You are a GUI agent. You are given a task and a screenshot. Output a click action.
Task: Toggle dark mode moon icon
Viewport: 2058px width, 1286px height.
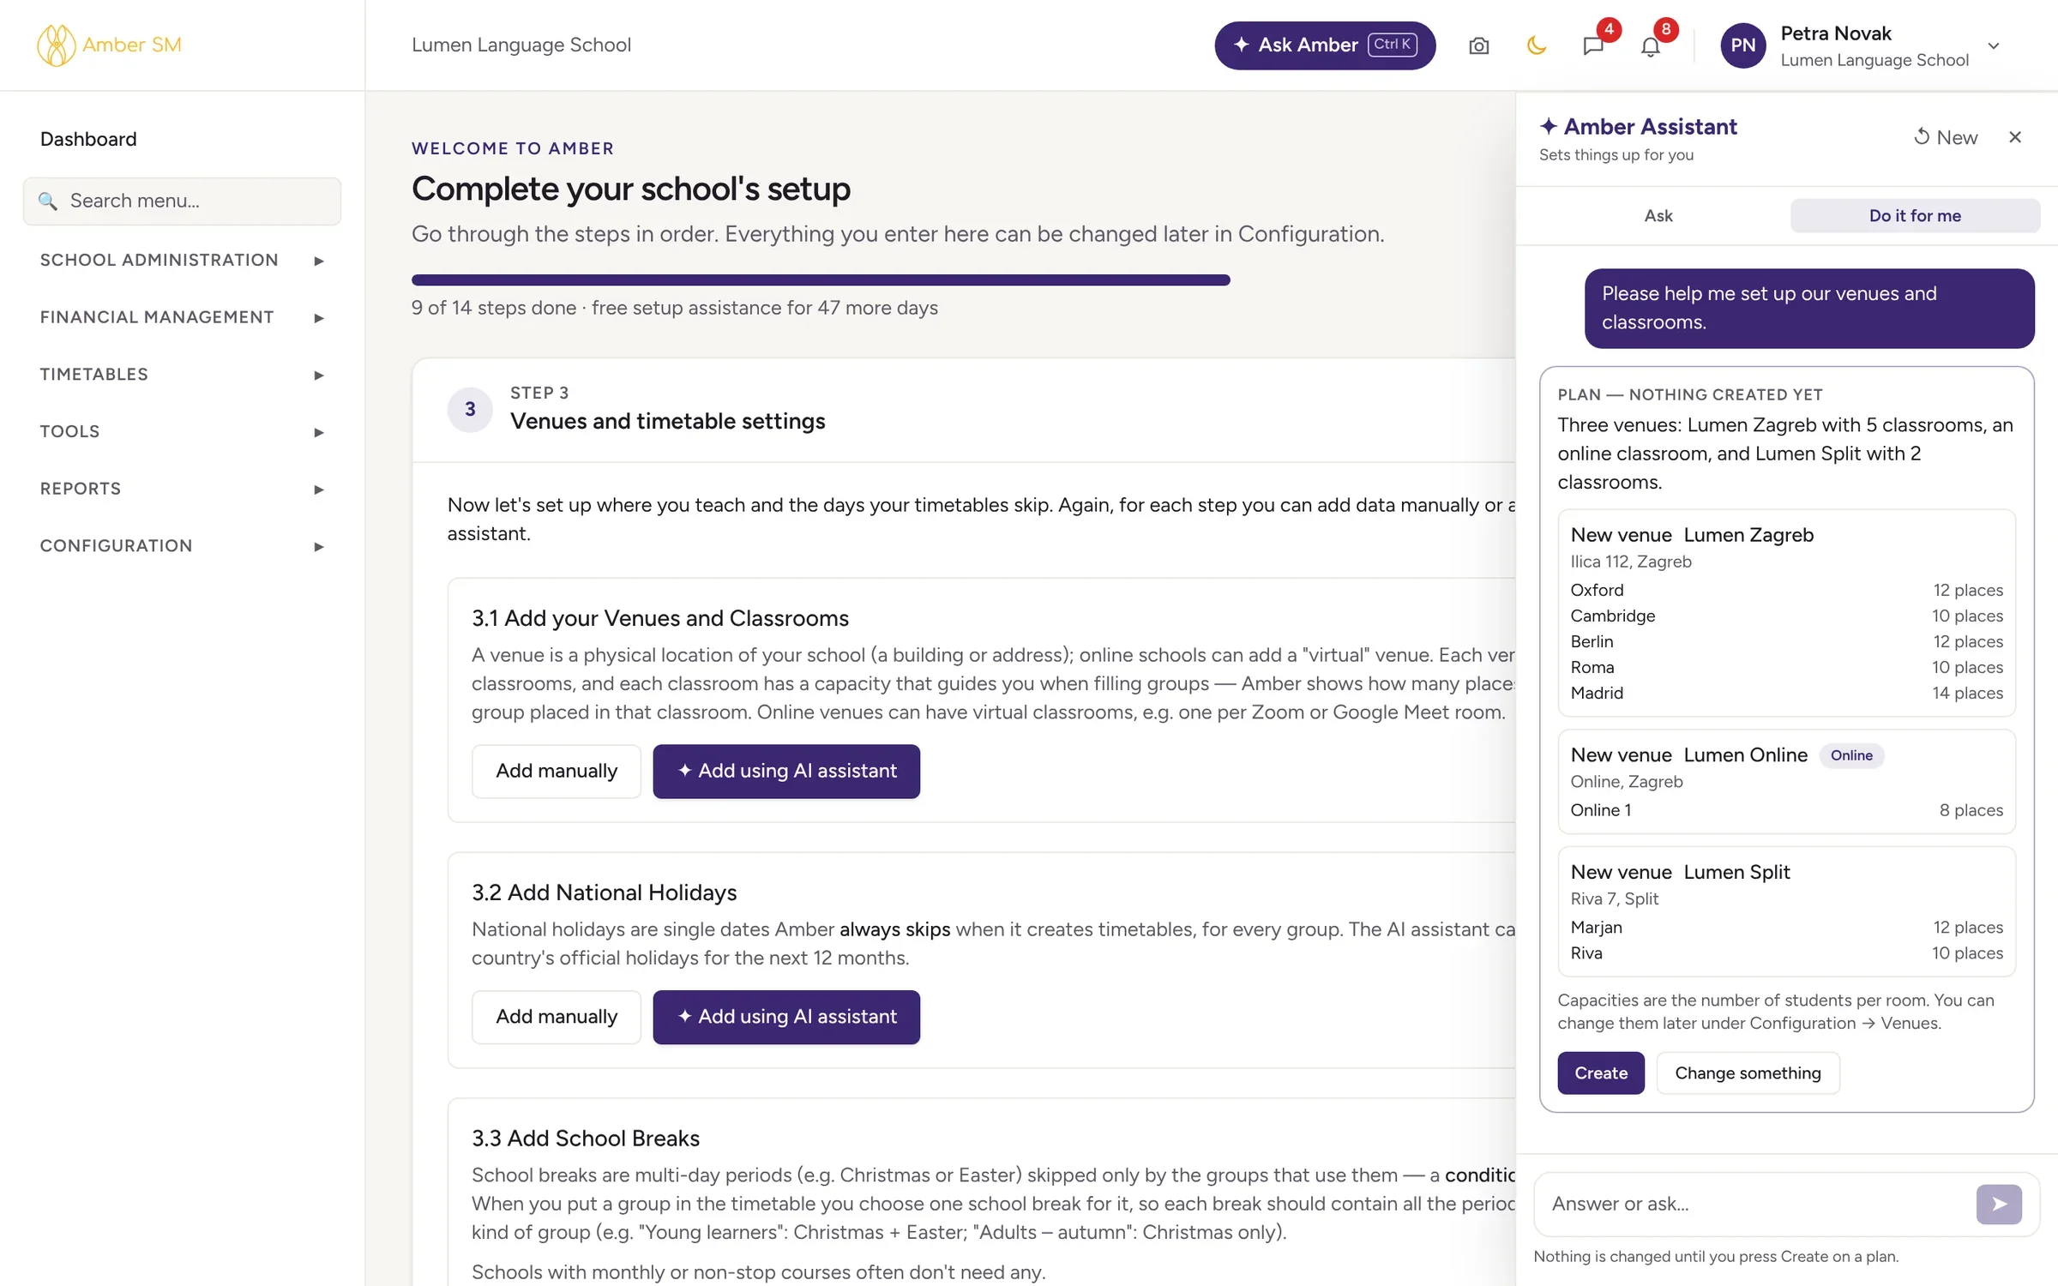coord(1536,45)
